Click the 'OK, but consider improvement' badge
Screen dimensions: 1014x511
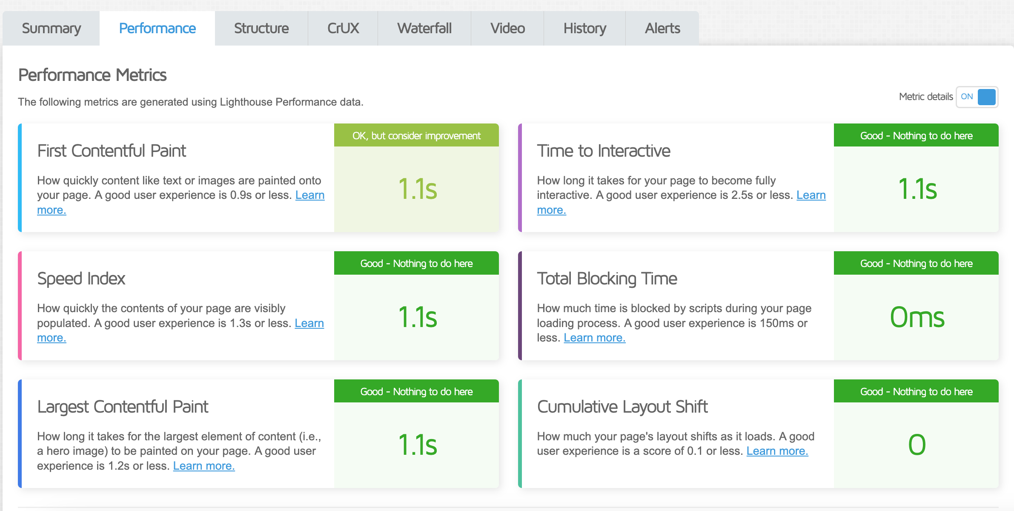tap(416, 135)
